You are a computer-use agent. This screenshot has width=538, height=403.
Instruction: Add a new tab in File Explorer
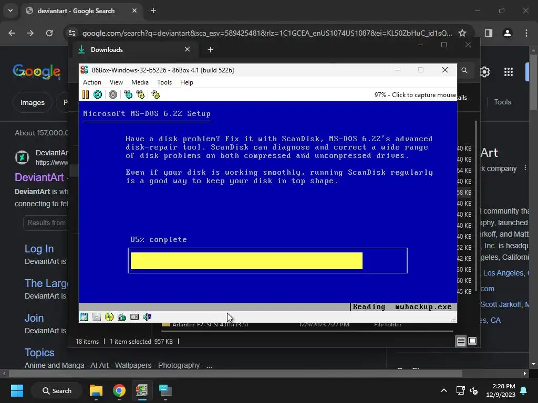tap(210, 50)
